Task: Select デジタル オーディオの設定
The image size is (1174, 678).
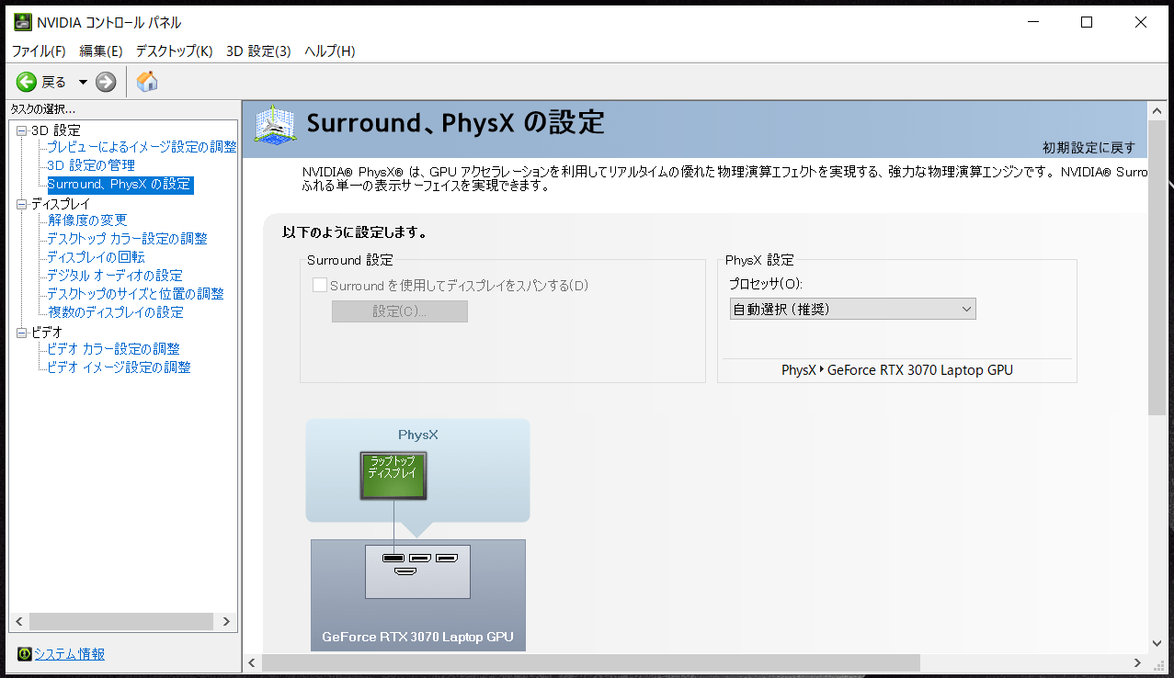Action: click(x=115, y=276)
